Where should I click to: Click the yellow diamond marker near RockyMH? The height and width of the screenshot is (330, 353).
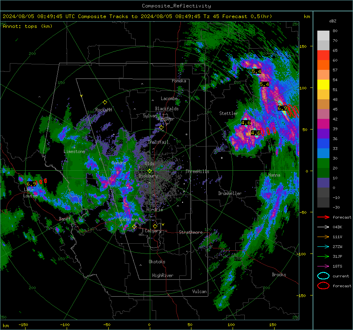[105, 102]
